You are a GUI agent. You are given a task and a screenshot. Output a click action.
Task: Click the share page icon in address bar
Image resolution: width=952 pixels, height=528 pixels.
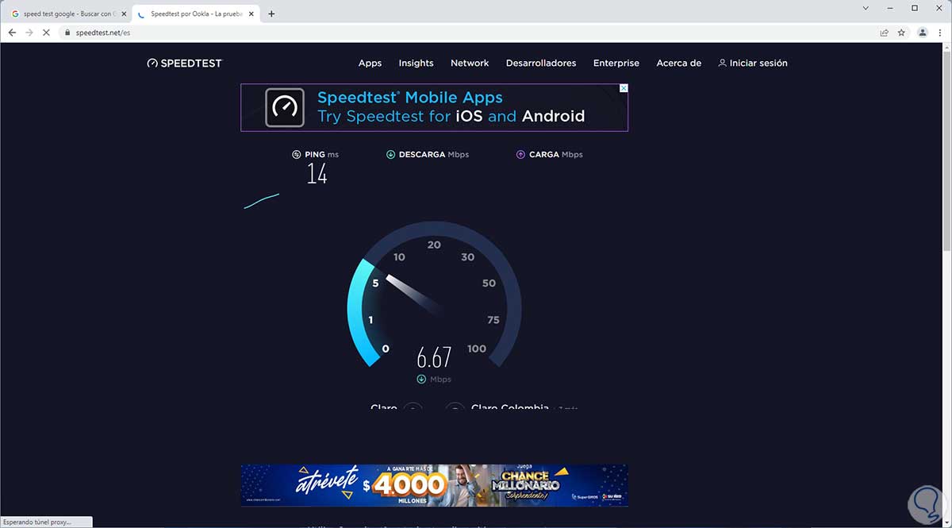pos(884,33)
